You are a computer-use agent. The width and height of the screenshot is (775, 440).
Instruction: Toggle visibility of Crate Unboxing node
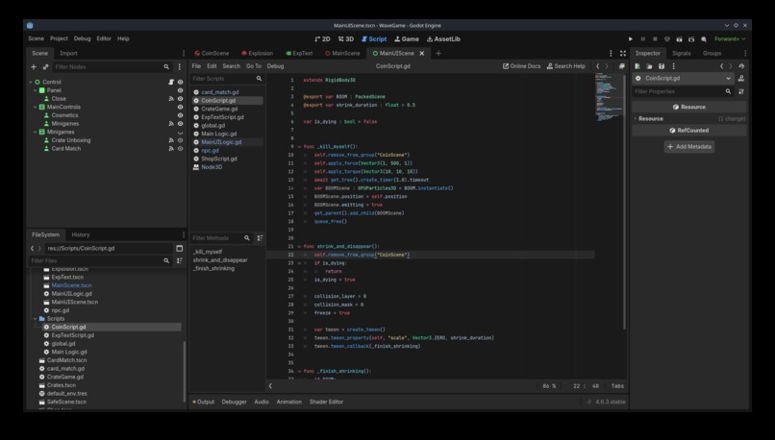(x=181, y=140)
